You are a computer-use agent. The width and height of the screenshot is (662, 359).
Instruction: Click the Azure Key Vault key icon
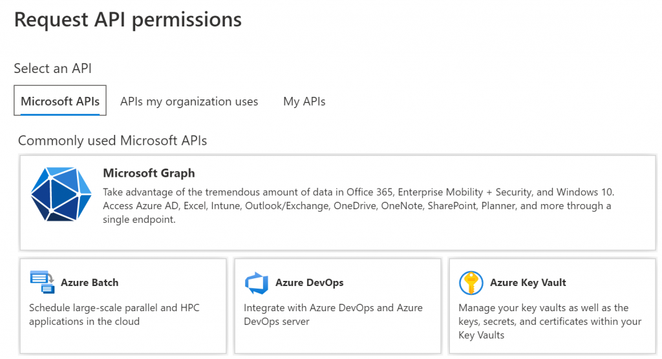click(x=471, y=283)
